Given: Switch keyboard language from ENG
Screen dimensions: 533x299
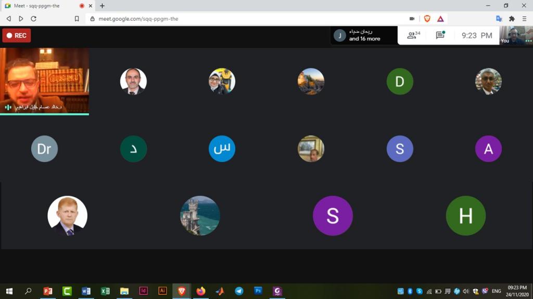Looking at the screenshot, I should pos(497,291).
